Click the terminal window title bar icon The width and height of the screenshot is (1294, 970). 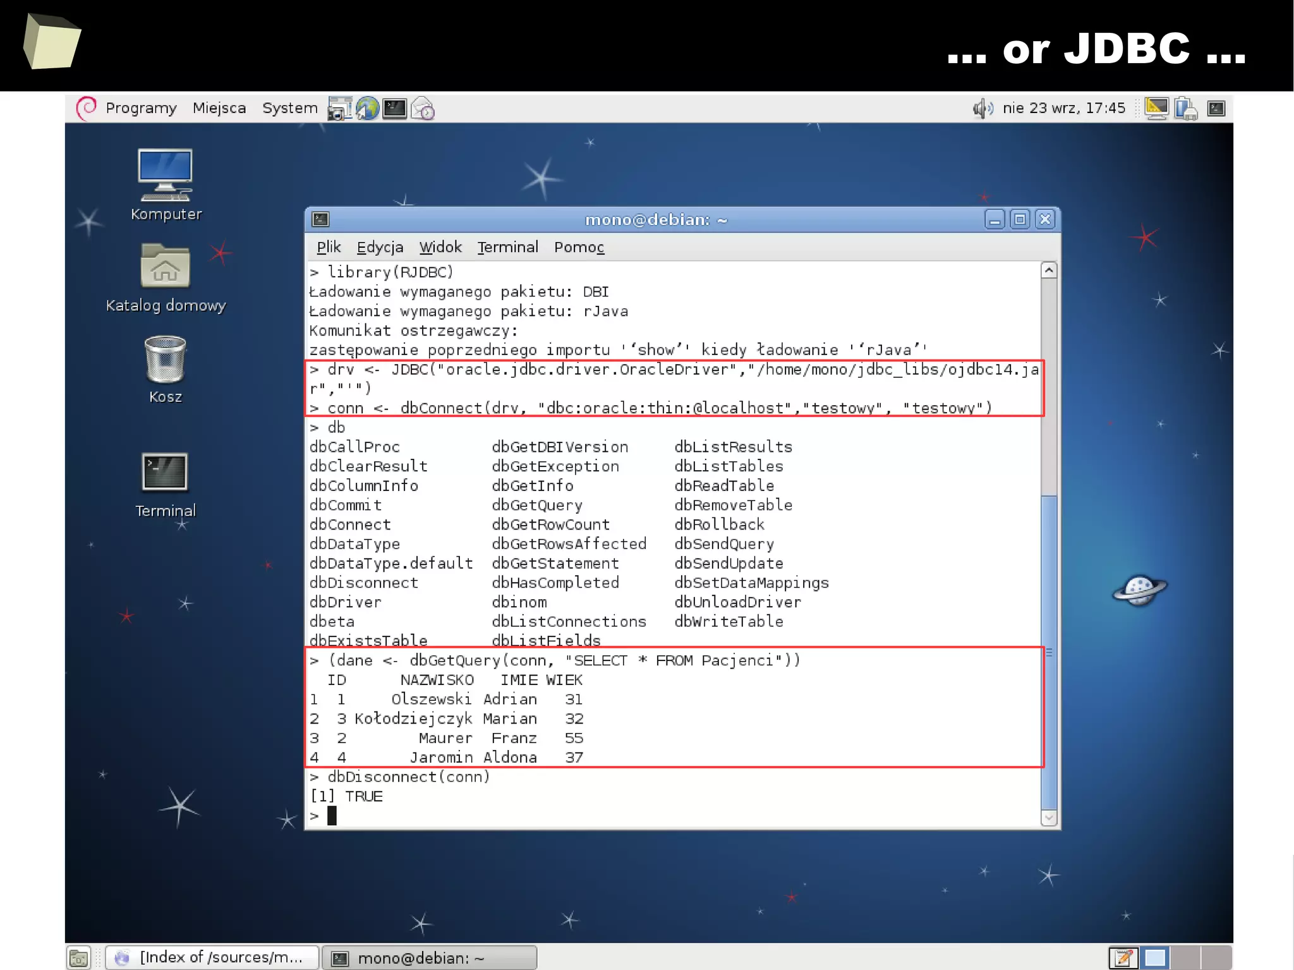tap(321, 219)
